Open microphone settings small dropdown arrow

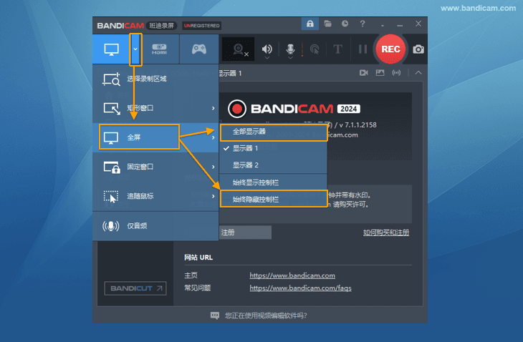[291, 58]
